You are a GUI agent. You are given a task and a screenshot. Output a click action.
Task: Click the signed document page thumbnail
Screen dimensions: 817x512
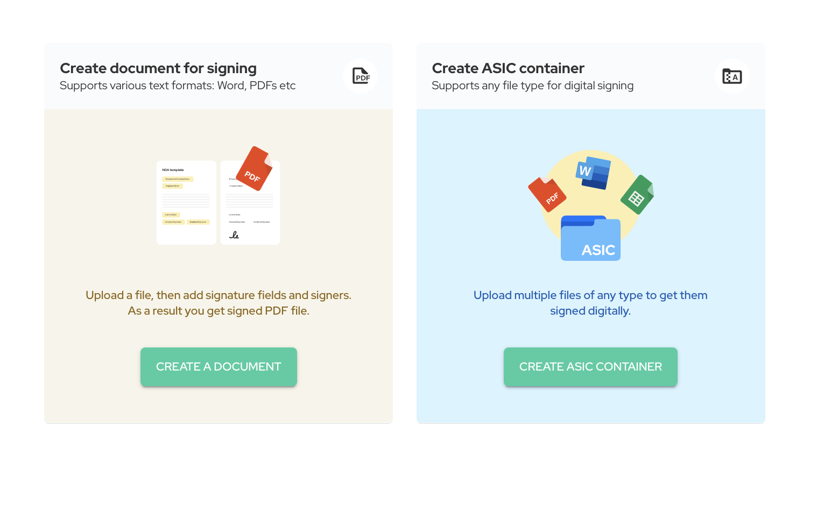[x=250, y=203]
